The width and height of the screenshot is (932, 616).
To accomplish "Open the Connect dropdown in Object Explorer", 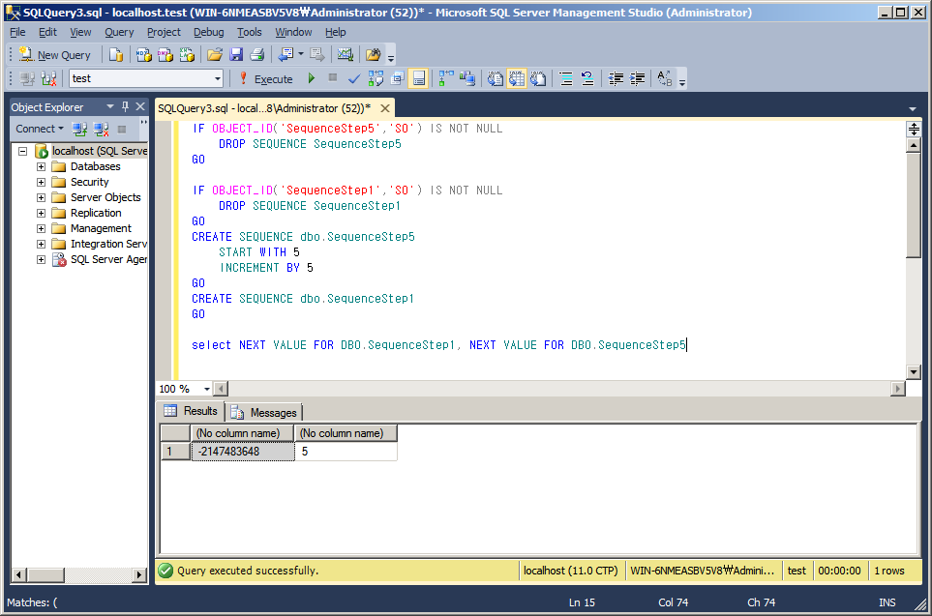I will pyautogui.click(x=40, y=129).
